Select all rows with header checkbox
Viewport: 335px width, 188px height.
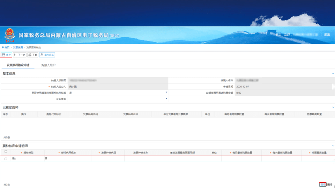point(6,152)
